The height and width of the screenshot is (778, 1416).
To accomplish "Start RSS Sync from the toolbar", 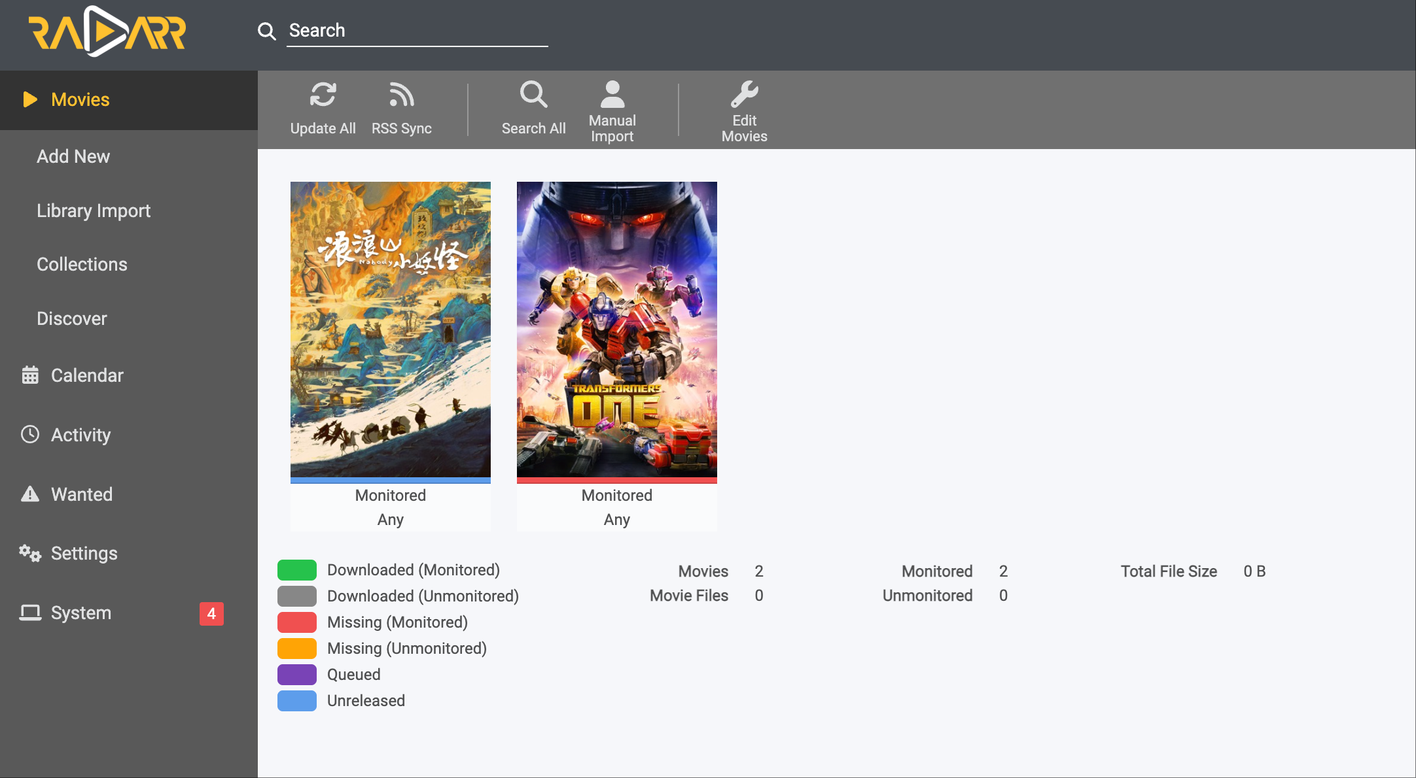I will pyautogui.click(x=402, y=109).
